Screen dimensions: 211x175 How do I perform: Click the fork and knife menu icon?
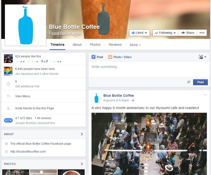(x=8, y=96)
